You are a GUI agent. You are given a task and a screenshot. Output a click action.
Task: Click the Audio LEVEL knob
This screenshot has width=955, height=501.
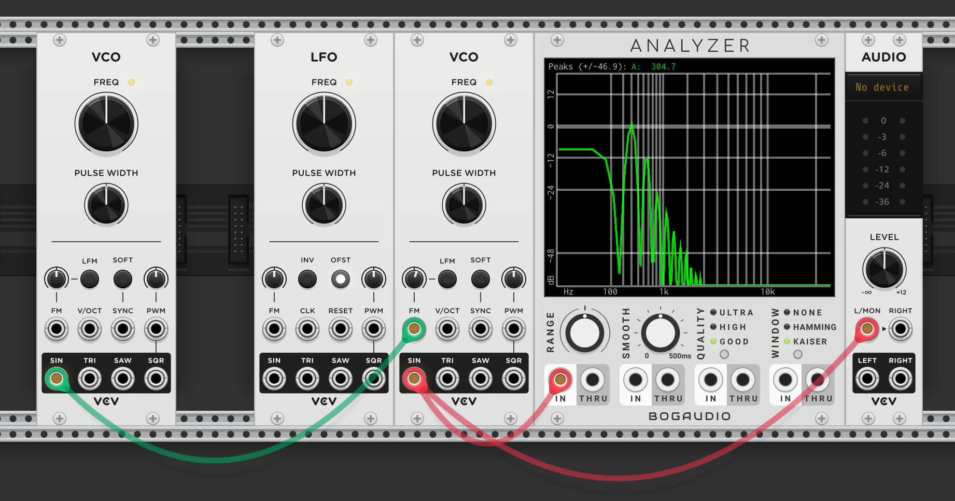[x=884, y=269]
